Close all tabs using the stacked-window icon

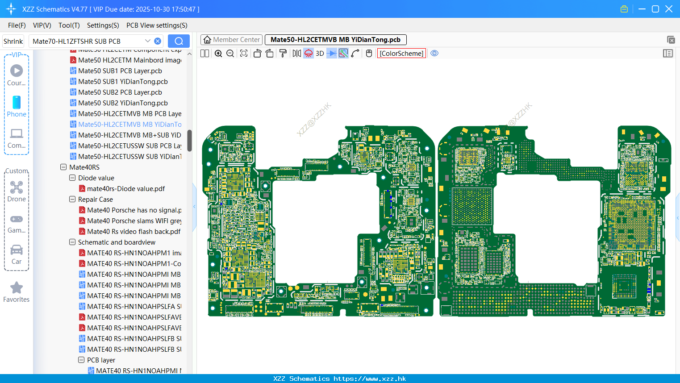pyautogui.click(x=671, y=40)
